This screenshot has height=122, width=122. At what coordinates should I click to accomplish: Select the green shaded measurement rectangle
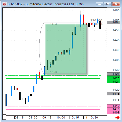(66, 49)
